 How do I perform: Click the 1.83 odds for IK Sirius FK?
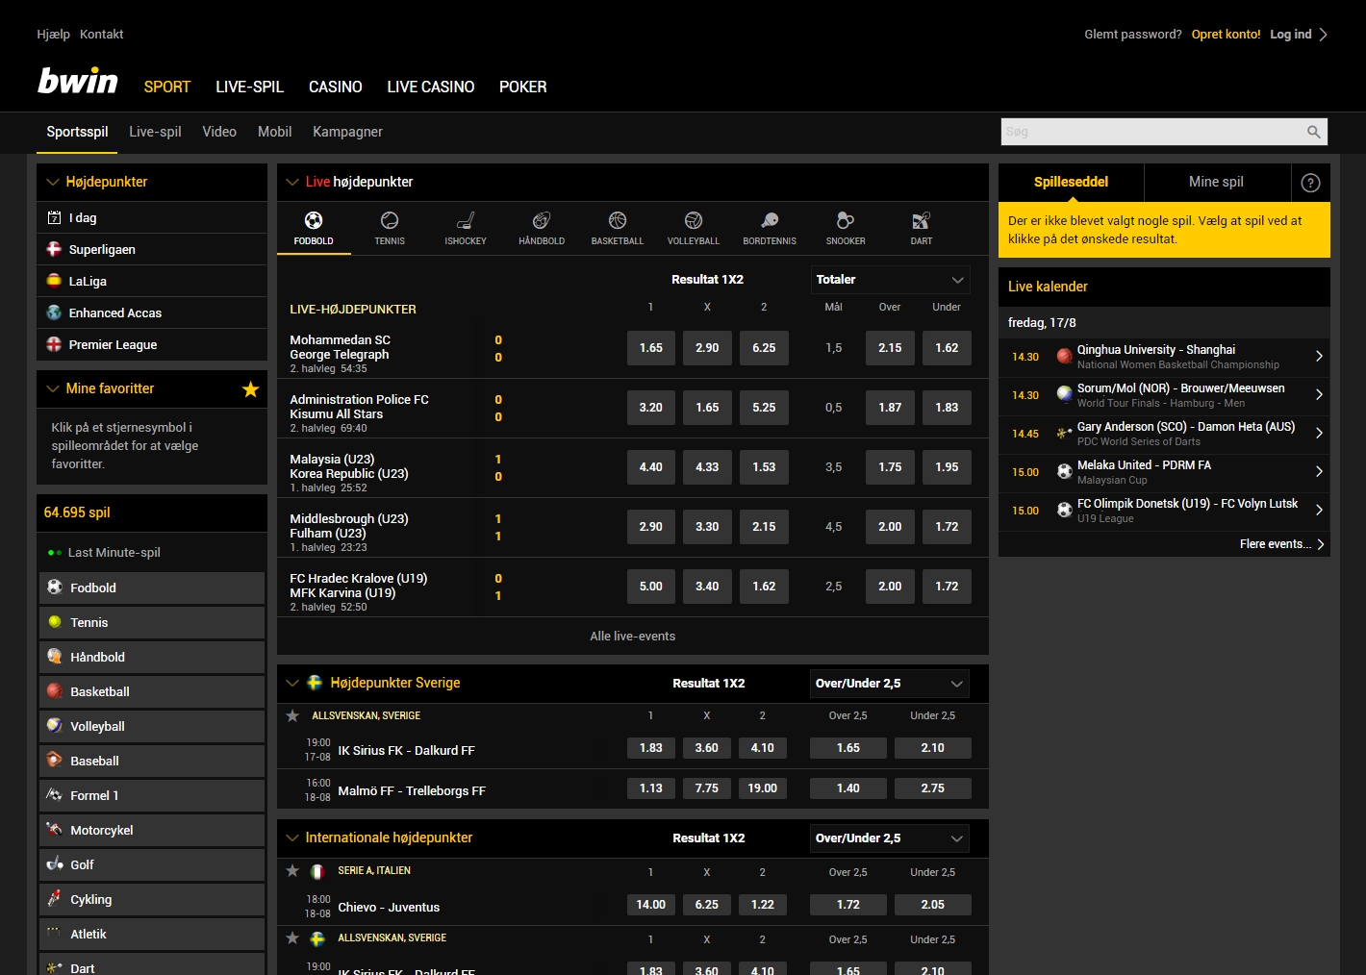tap(650, 747)
